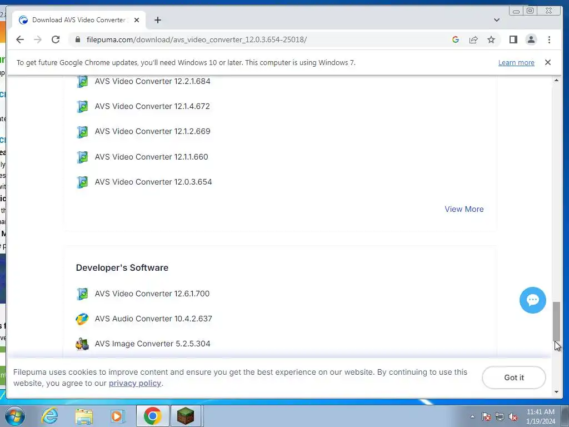Dismiss the Windows 7 update notice
This screenshot has width=569, height=427.
(x=547, y=62)
